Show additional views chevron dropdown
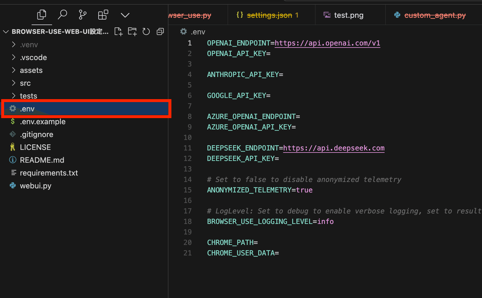The width and height of the screenshot is (482, 298). [125, 15]
